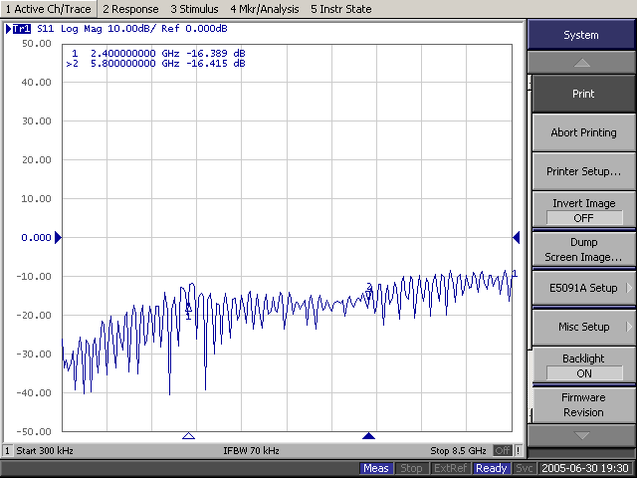Click the Ready status indicator
The height and width of the screenshot is (478, 637).
tap(491, 468)
